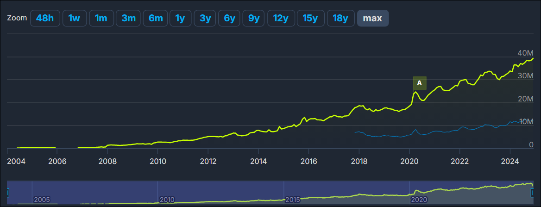Pick the 1y zoom option
The image size is (541, 207).
pyautogui.click(x=180, y=19)
